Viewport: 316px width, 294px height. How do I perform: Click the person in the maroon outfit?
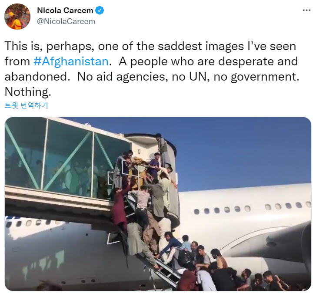pyautogui.click(x=120, y=210)
